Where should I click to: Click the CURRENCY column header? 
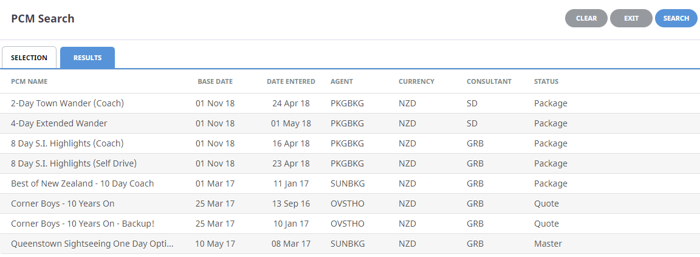pyautogui.click(x=416, y=81)
